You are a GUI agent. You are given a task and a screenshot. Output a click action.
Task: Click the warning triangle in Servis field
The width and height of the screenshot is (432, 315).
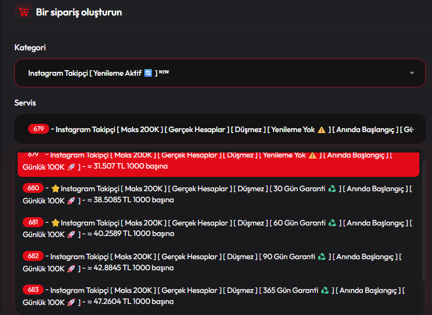pyautogui.click(x=322, y=130)
